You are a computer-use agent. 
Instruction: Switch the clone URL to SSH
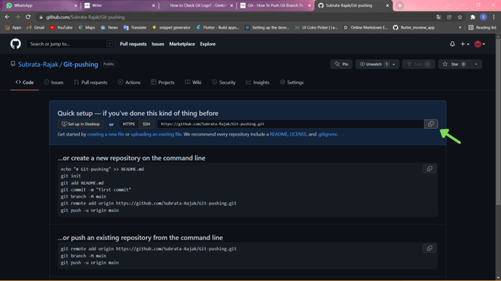[147, 124]
